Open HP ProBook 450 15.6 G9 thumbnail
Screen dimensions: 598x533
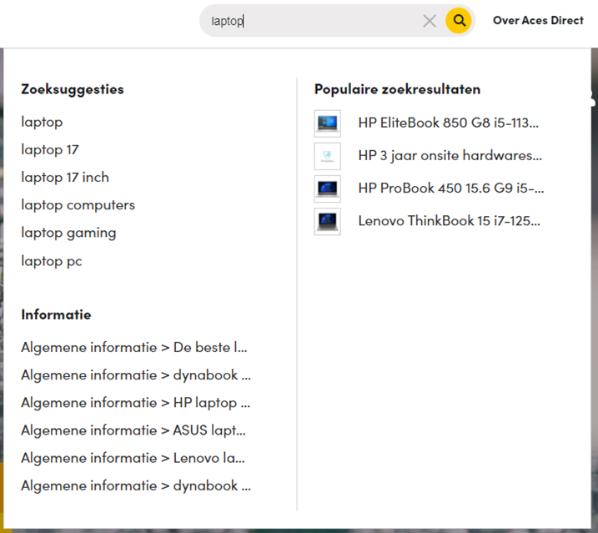coord(327,189)
